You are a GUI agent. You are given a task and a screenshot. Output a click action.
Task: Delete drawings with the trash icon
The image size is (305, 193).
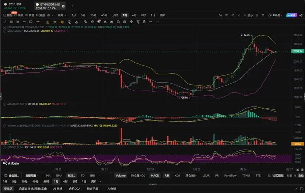[x=144, y=22]
